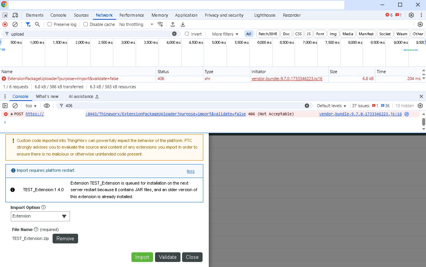The image size is (426, 267).
Task: Open DevTools settings gear icon
Action: point(411,15)
